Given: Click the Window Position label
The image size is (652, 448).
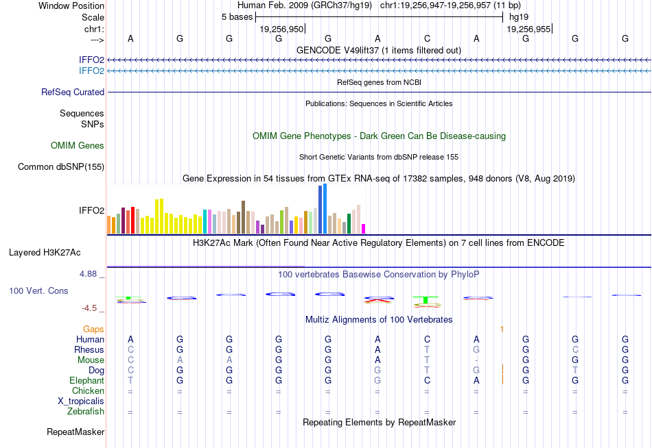Looking at the screenshot, I should click(x=71, y=5).
